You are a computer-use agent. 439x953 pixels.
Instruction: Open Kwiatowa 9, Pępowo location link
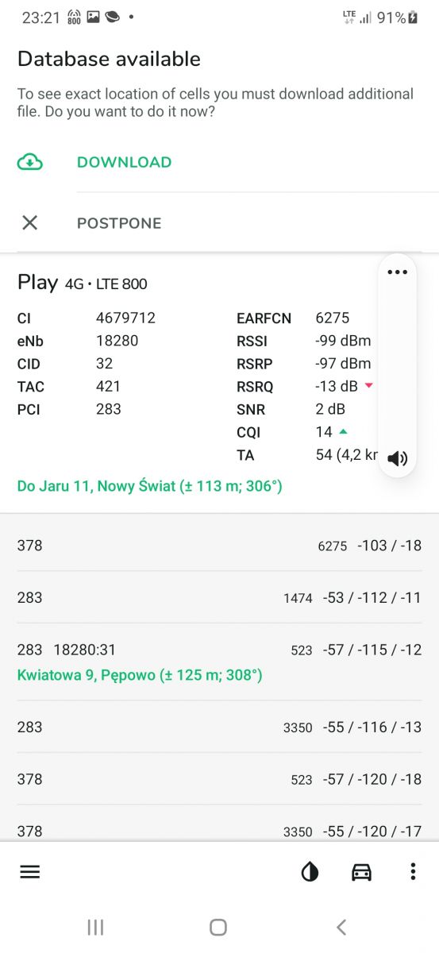[140, 675]
